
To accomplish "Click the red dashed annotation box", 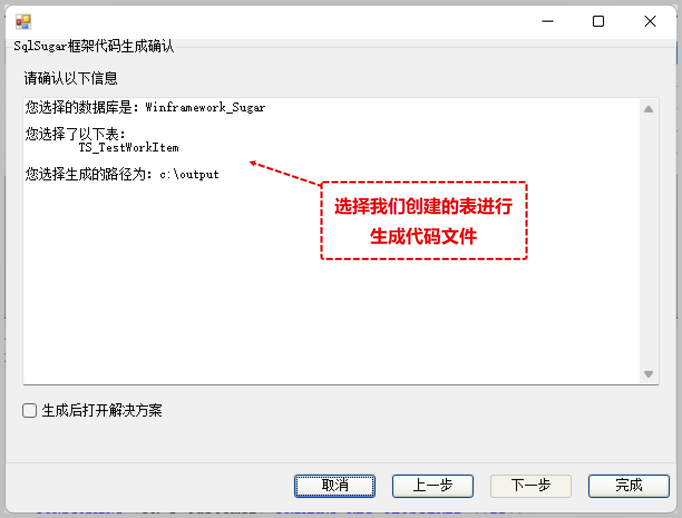I will click(424, 221).
